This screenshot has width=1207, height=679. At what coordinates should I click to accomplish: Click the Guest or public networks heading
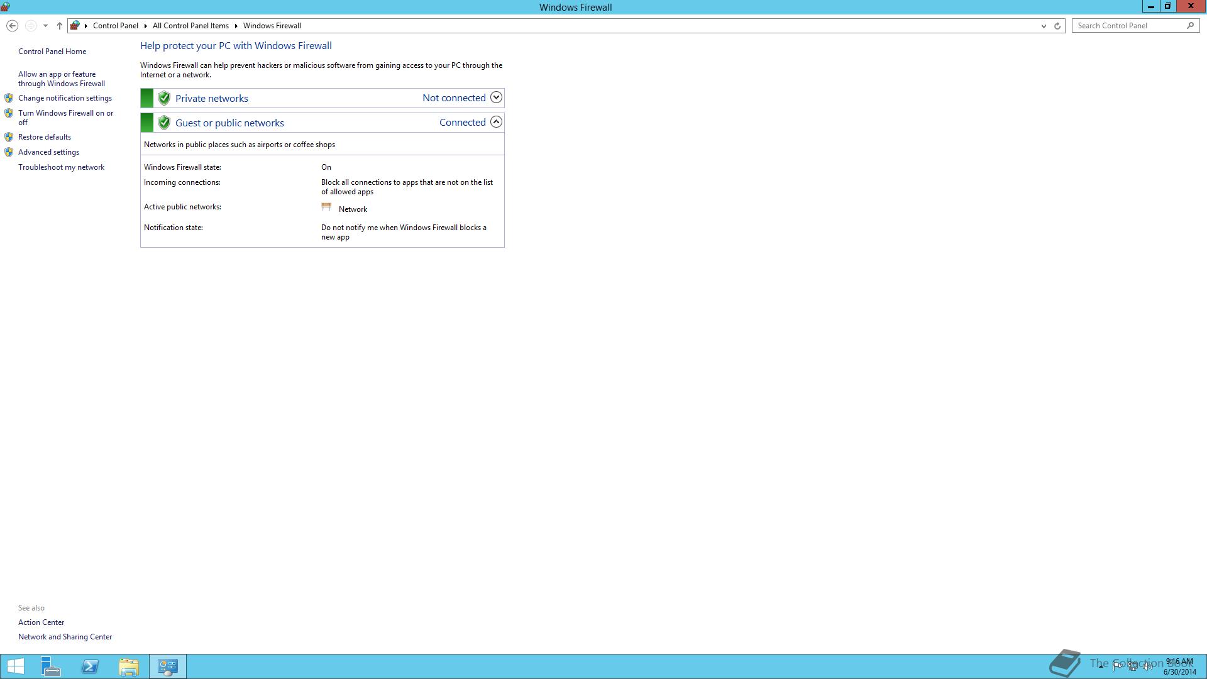[x=229, y=123]
